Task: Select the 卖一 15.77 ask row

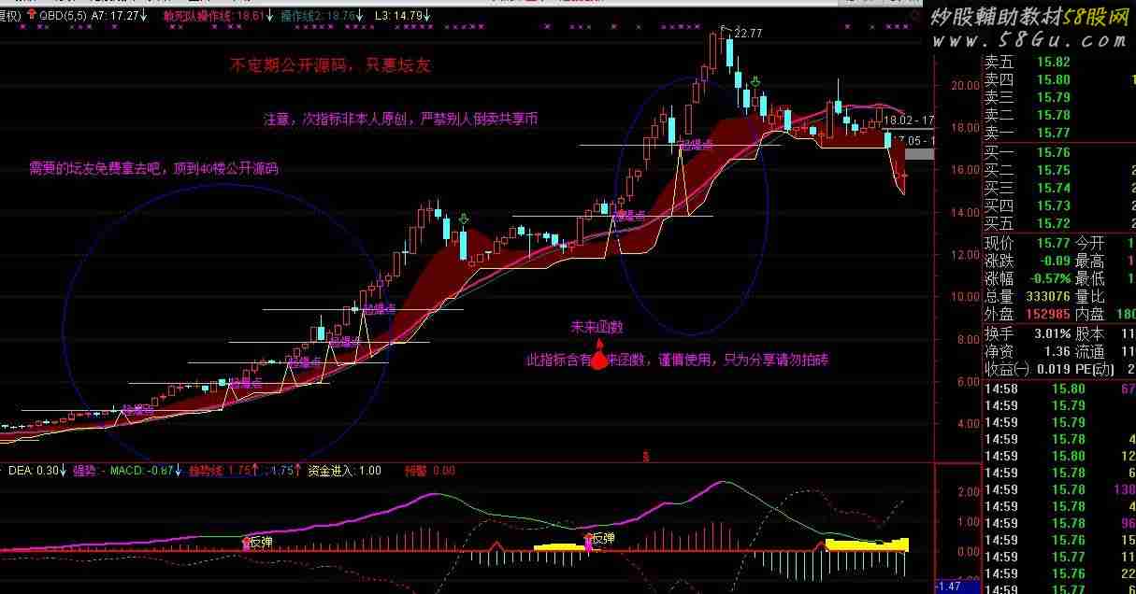Action: (x=1060, y=133)
